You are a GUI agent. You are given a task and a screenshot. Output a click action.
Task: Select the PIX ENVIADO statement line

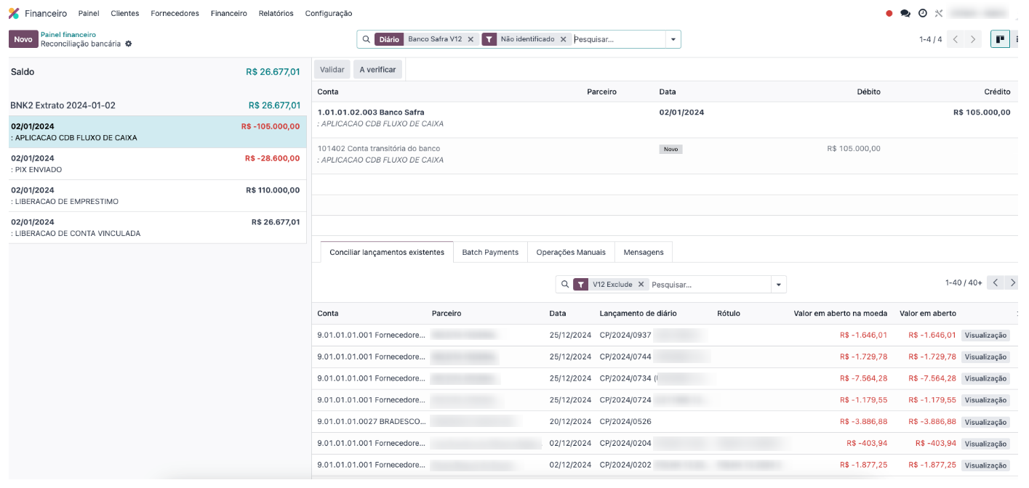[157, 164]
